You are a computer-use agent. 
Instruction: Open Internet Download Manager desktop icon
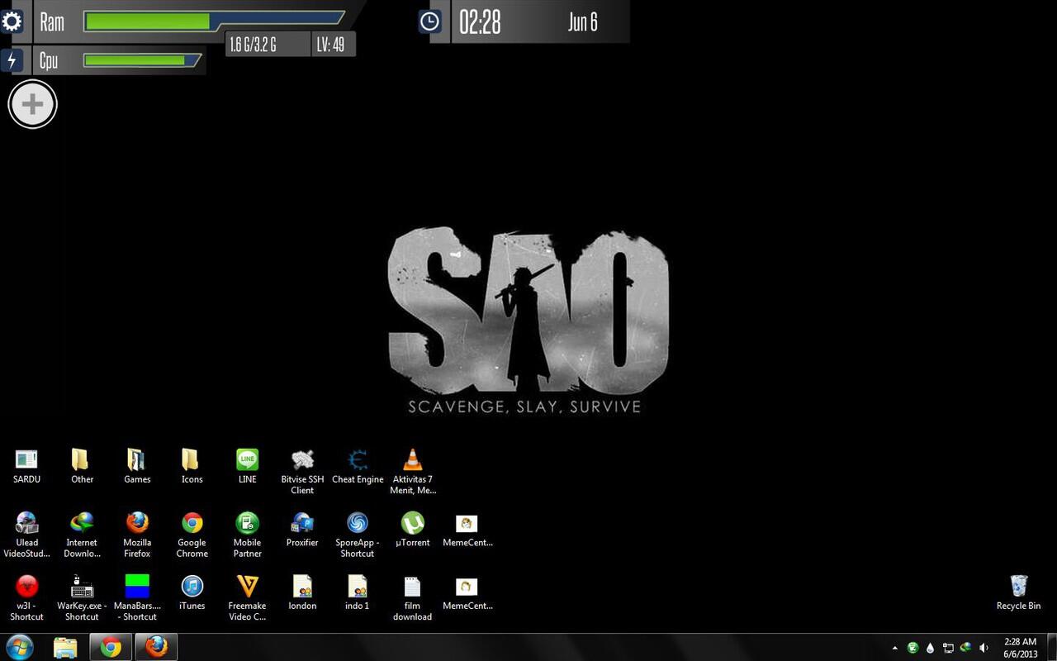(x=82, y=535)
